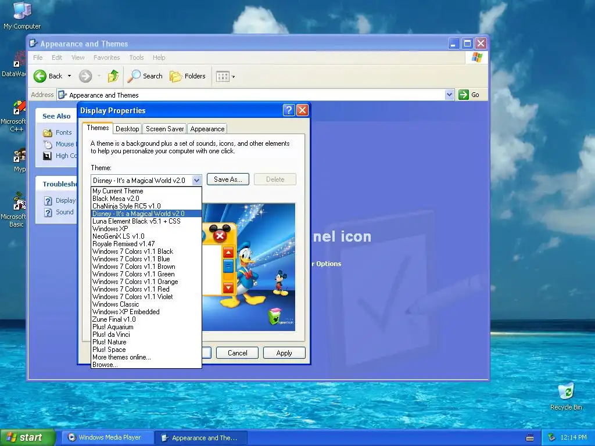The height and width of the screenshot is (446, 595).
Task: Open the Views button dropdown arrow
Action: click(x=234, y=77)
